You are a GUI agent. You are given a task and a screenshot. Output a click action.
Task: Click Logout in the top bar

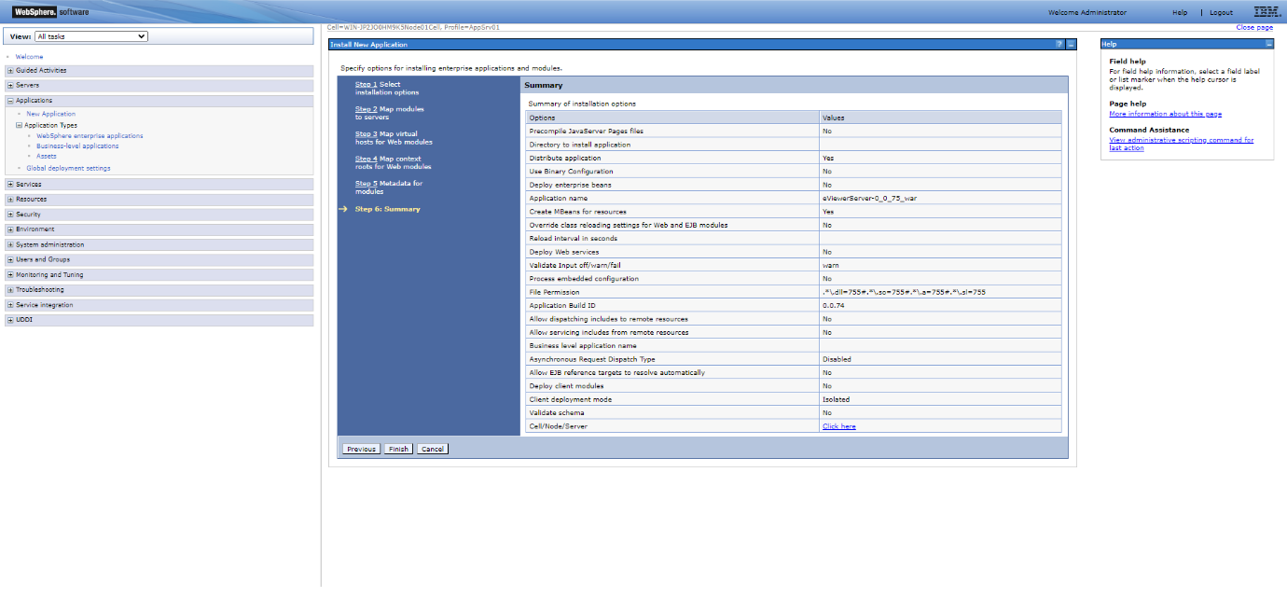tap(1221, 12)
